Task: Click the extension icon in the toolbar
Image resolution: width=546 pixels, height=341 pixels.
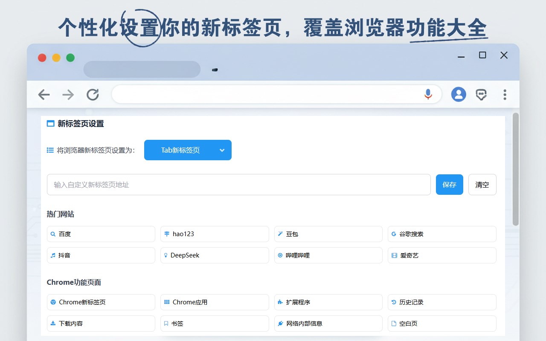Action: click(482, 95)
